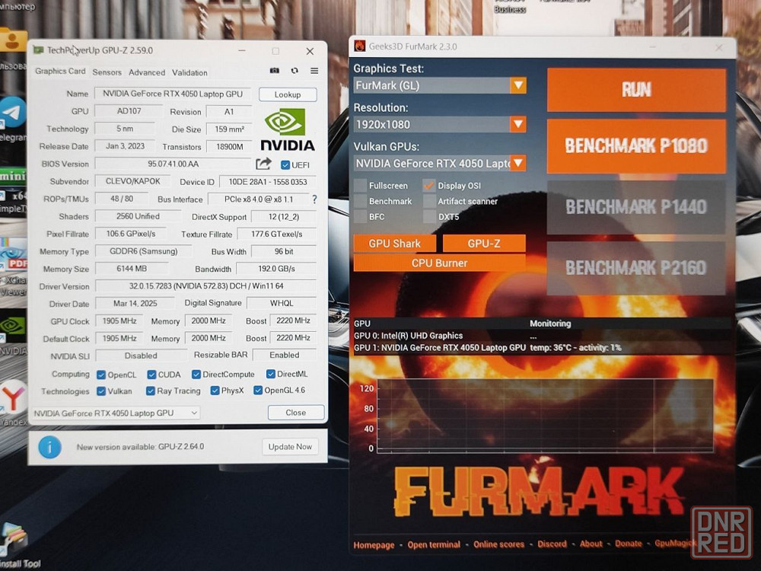
Task: Open Discord link in FurMark
Action: pos(552,544)
